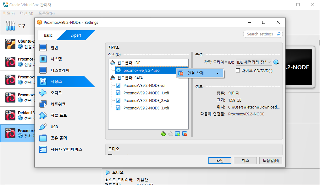The height and width of the screenshot is (185, 320).
Task: Click the 확인 button
Action: point(220,161)
